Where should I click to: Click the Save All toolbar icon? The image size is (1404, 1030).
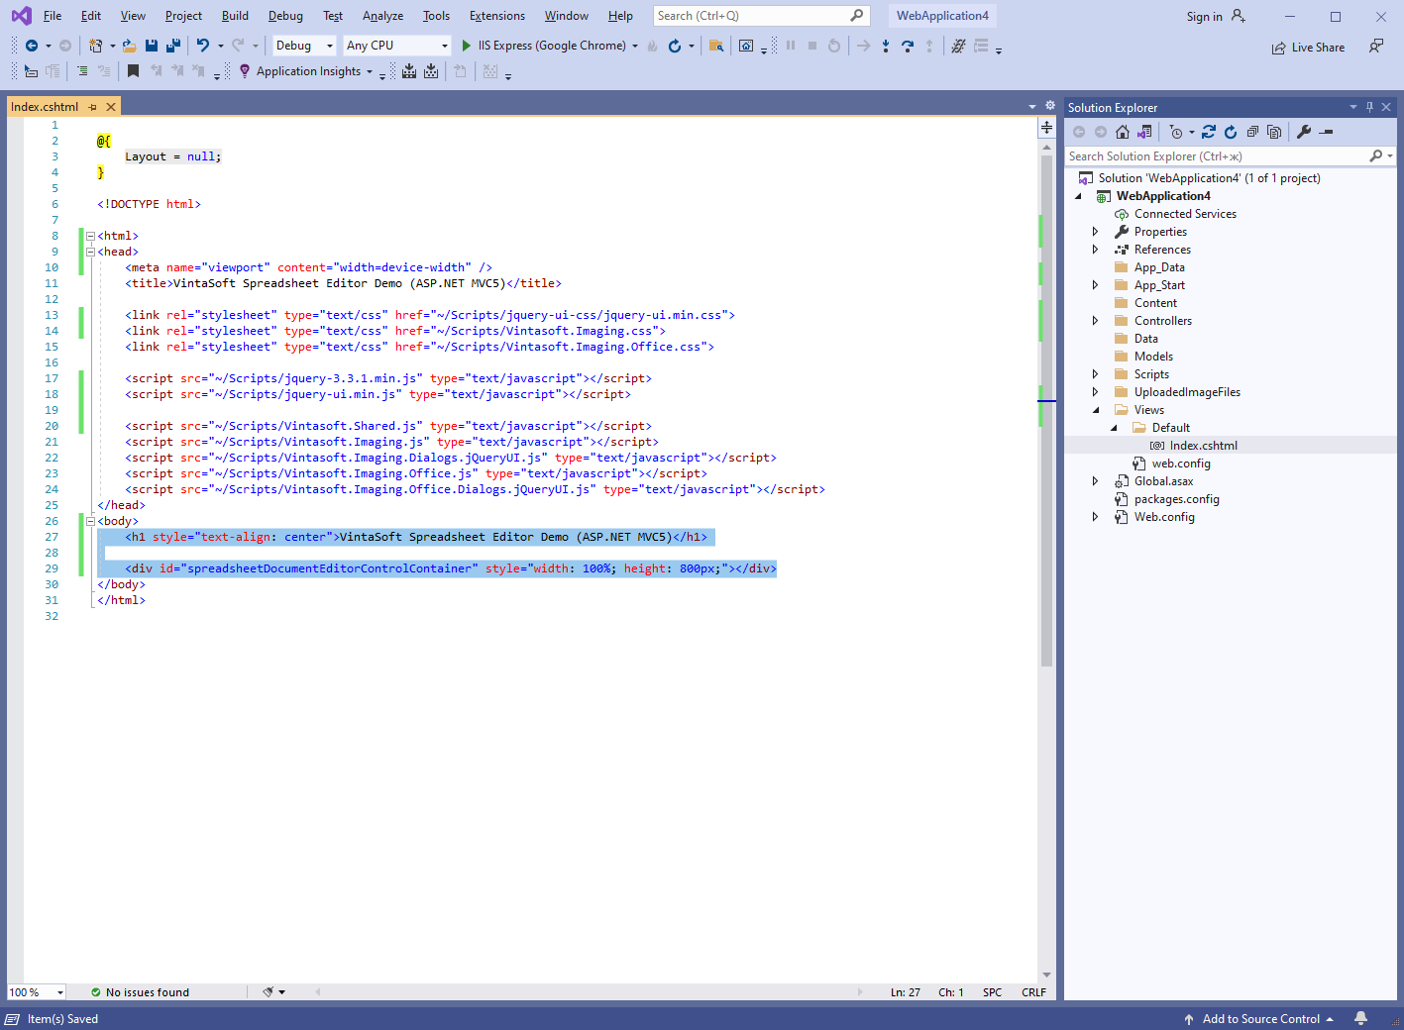coord(173,46)
